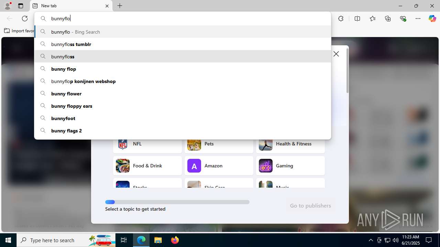
Task: Open the Collections icon
Action: tap(388, 19)
